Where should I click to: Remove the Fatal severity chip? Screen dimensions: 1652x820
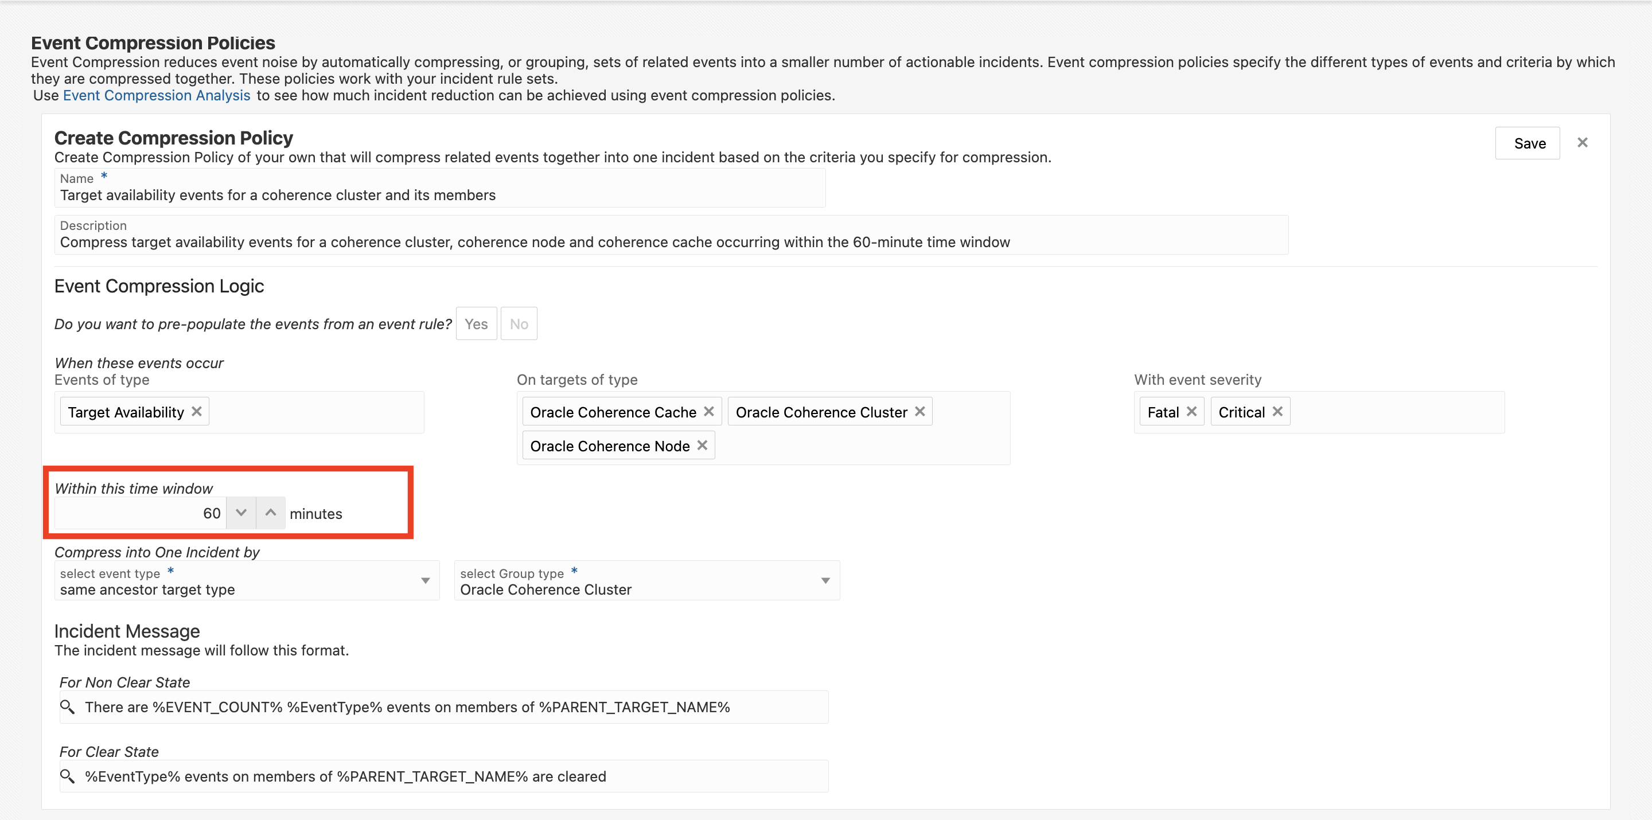click(1191, 412)
